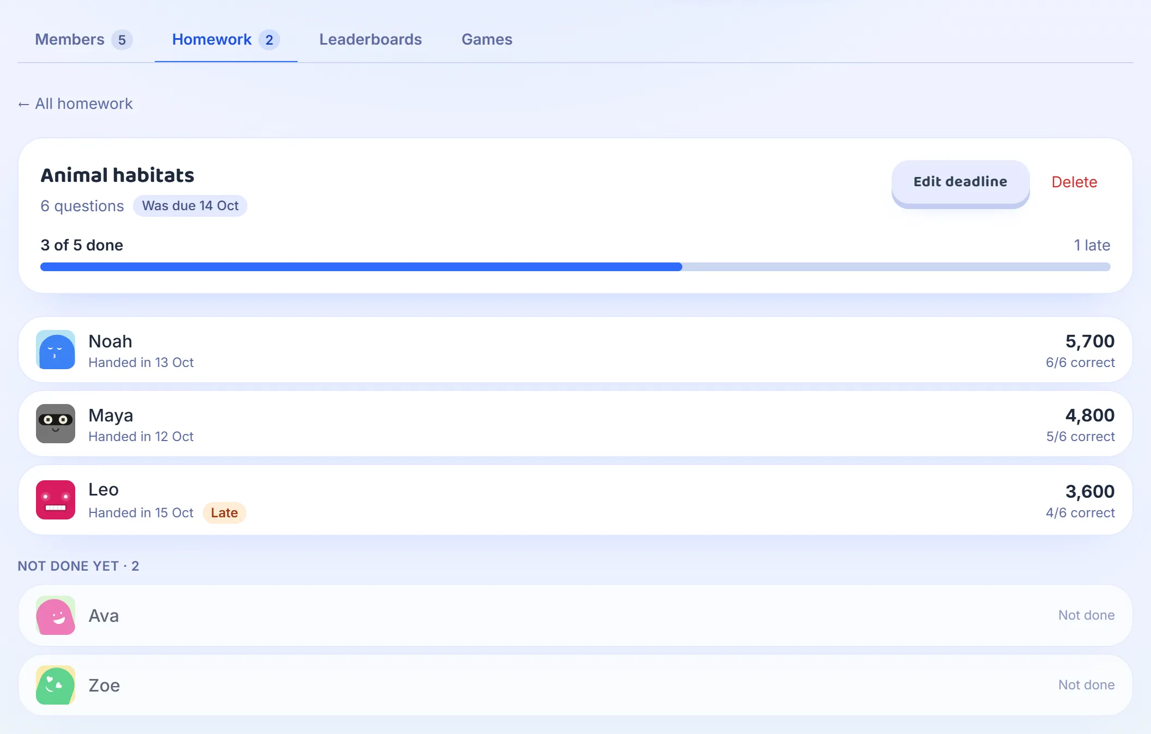Click the '6 questions' text
This screenshot has height=734, width=1151.
tap(82, 206)
